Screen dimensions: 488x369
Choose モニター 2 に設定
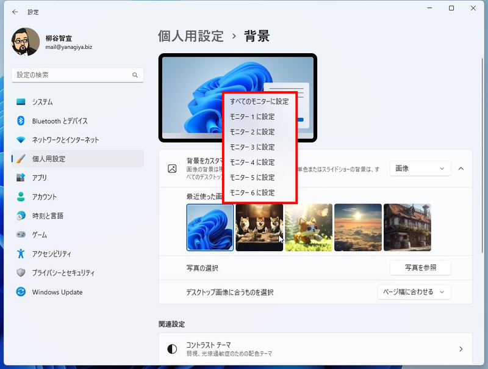(x=260, y=132)
